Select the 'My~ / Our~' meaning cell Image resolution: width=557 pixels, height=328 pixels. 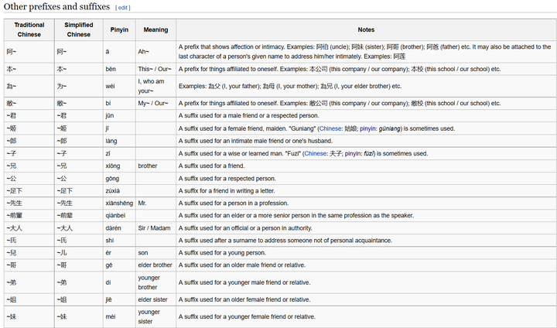155,104
